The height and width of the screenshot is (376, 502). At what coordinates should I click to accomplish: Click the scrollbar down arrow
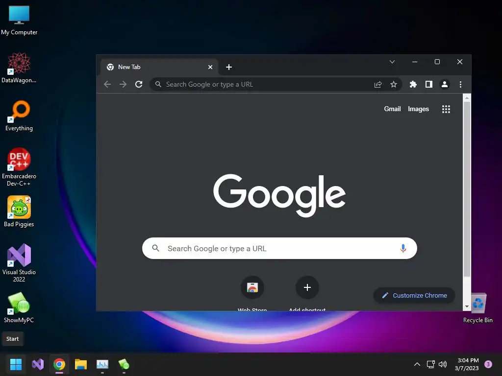467,306
